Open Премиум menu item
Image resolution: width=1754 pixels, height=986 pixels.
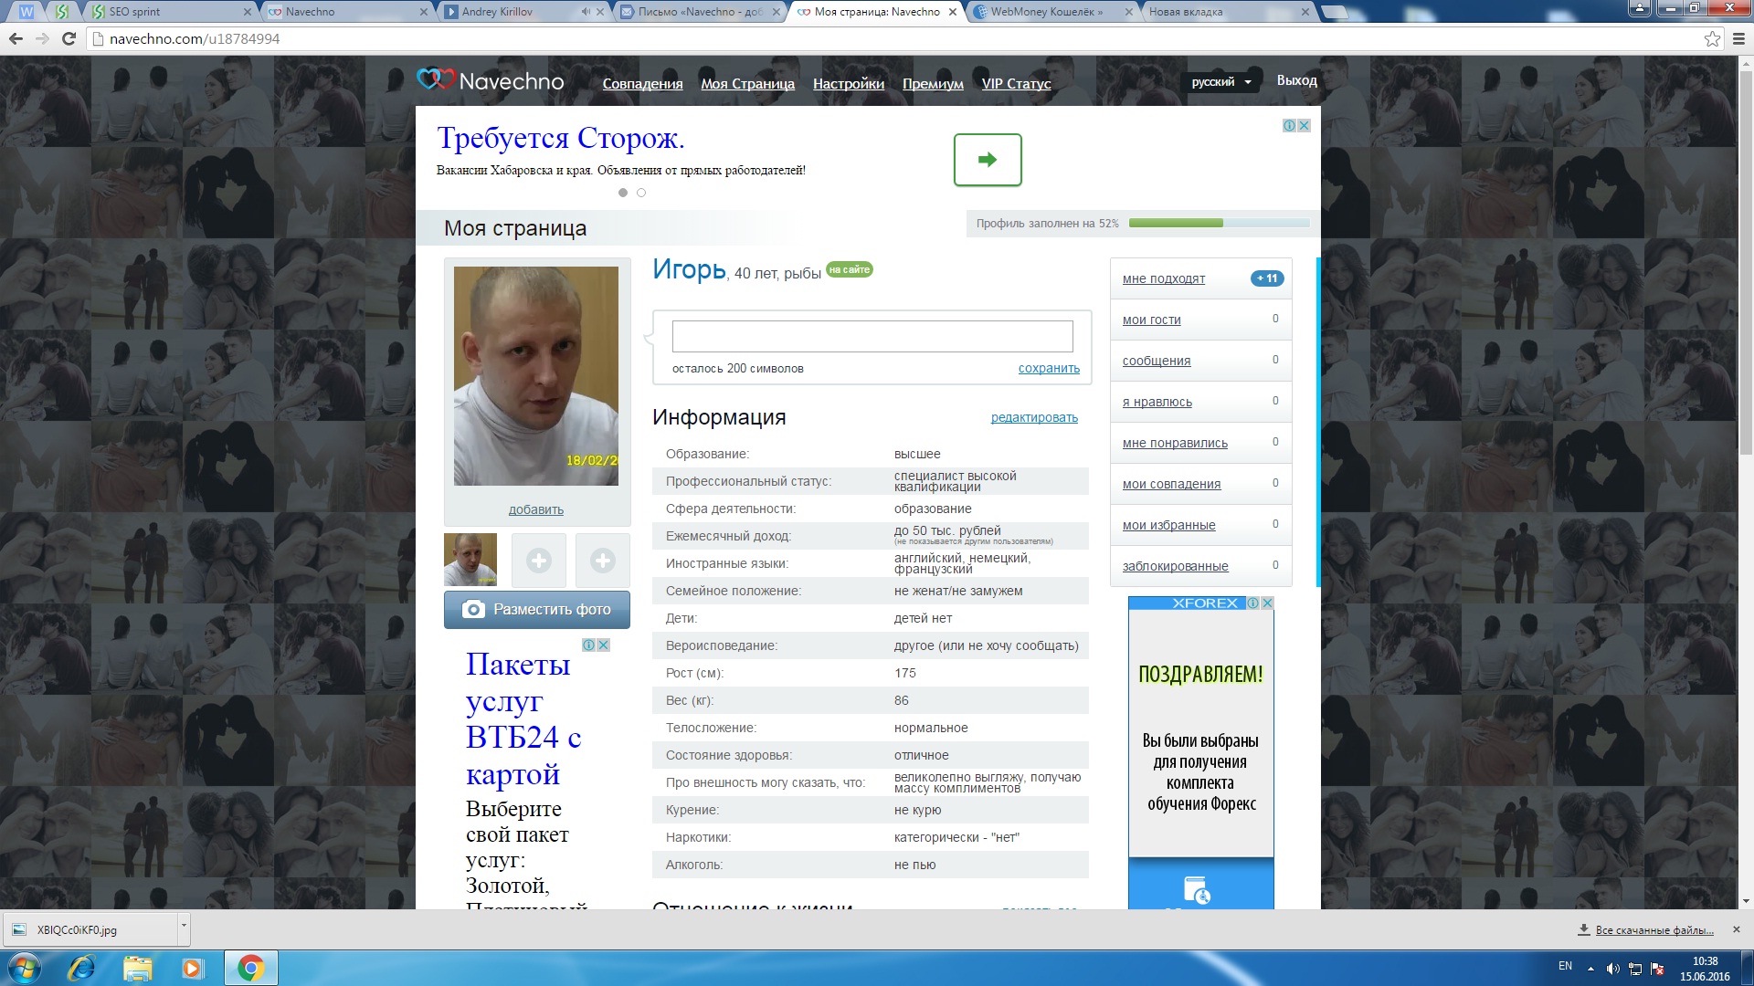point(933,83)
